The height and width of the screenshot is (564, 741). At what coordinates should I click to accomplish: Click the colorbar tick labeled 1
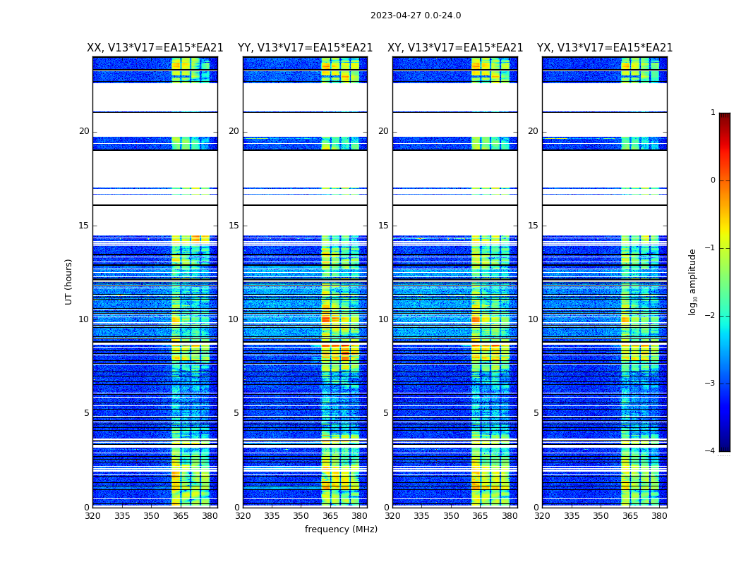[712, 113]
